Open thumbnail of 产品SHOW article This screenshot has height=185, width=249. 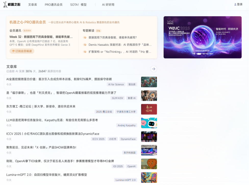tap(149, 150)
